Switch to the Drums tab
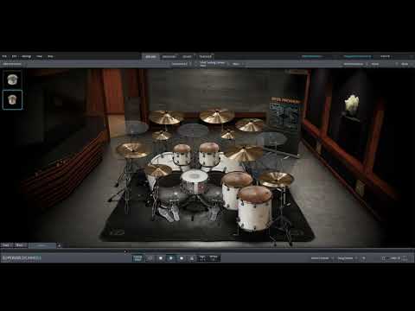 [150, 56]
